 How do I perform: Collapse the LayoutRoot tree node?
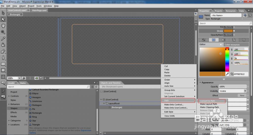(104, 104)
